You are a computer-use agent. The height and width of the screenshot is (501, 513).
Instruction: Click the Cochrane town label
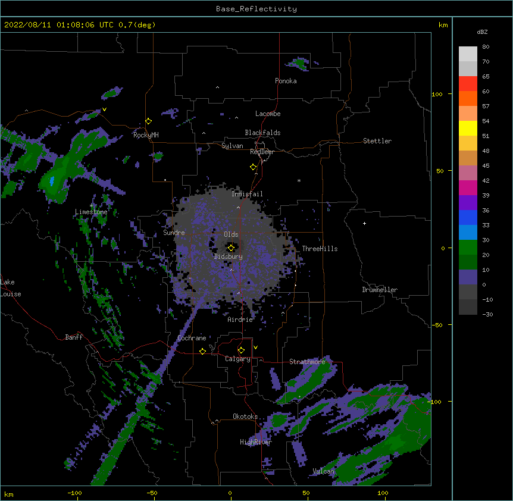192,338
